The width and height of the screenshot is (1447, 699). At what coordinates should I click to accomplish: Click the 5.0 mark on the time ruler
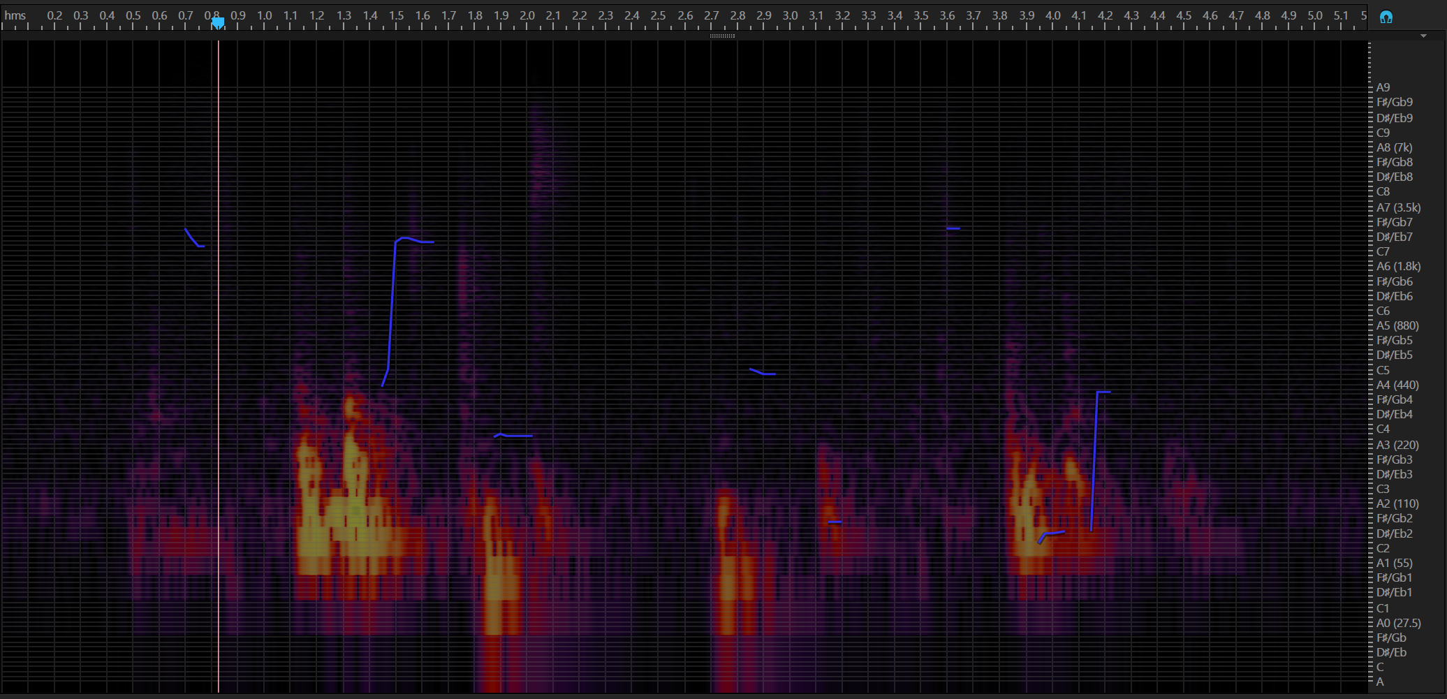pos(1315,15)
